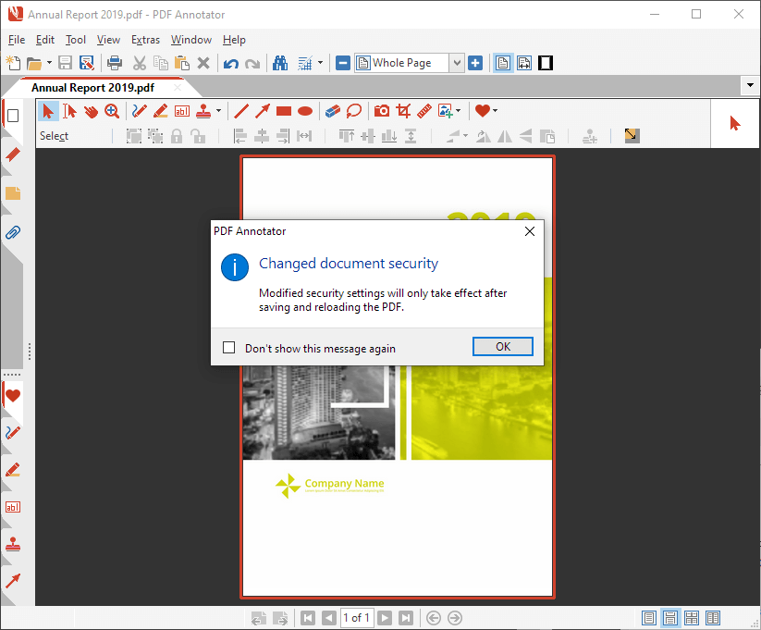Open the Tool menu
Image resolution: width=761 pixels, height=630 pixels.
(76, 40)
